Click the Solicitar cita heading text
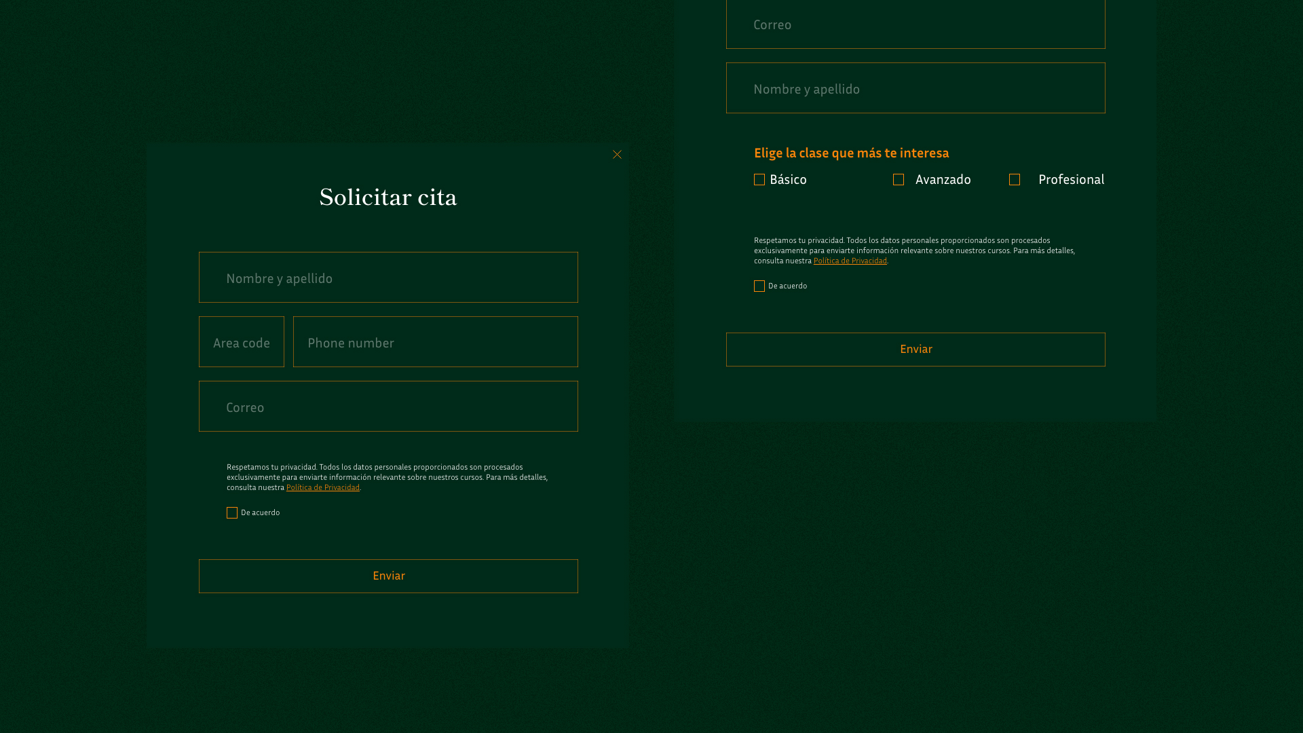 point(388,197)
